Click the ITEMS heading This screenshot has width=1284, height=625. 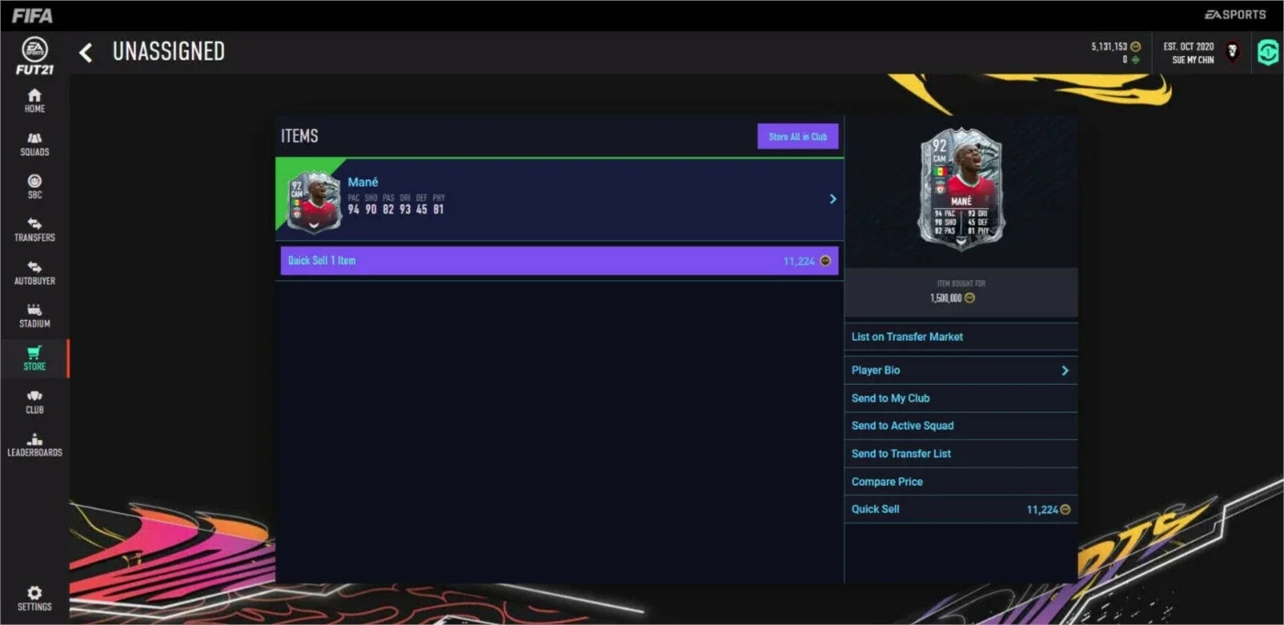[300, 137]
